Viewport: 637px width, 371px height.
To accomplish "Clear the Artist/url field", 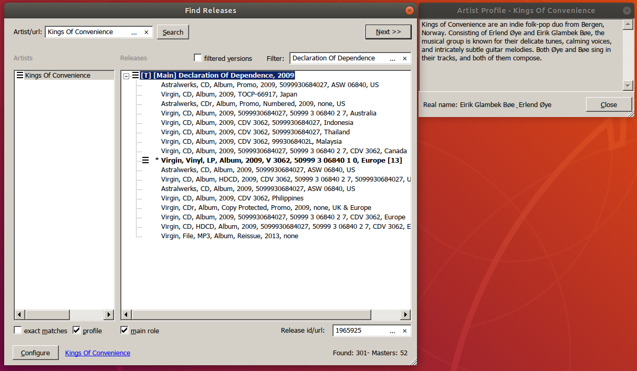I will 147,33.
